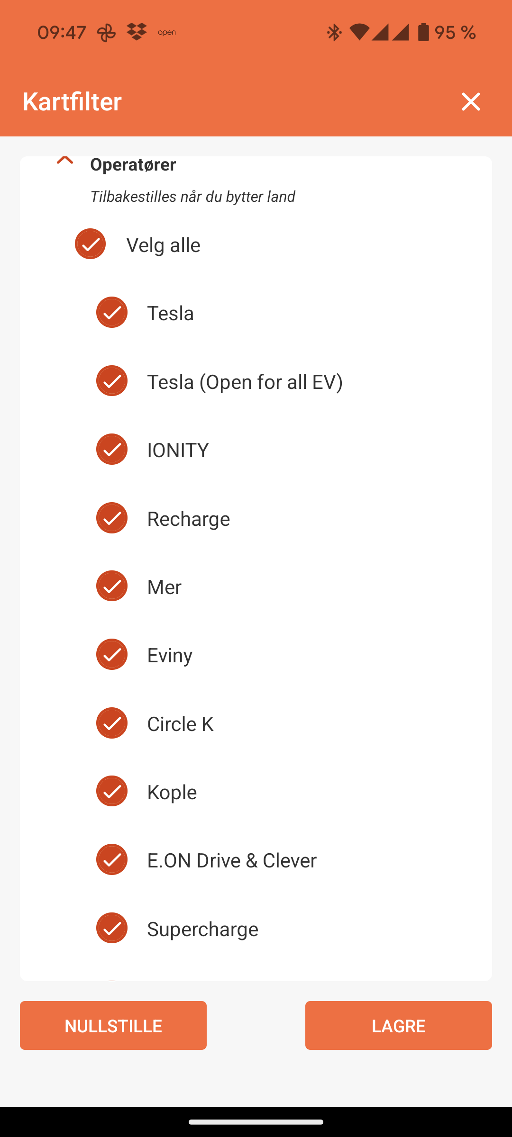This screenshot has height=1137, width=512.
Task: Toggle the Supercharge operator checkmark
Action: [112, 928]
